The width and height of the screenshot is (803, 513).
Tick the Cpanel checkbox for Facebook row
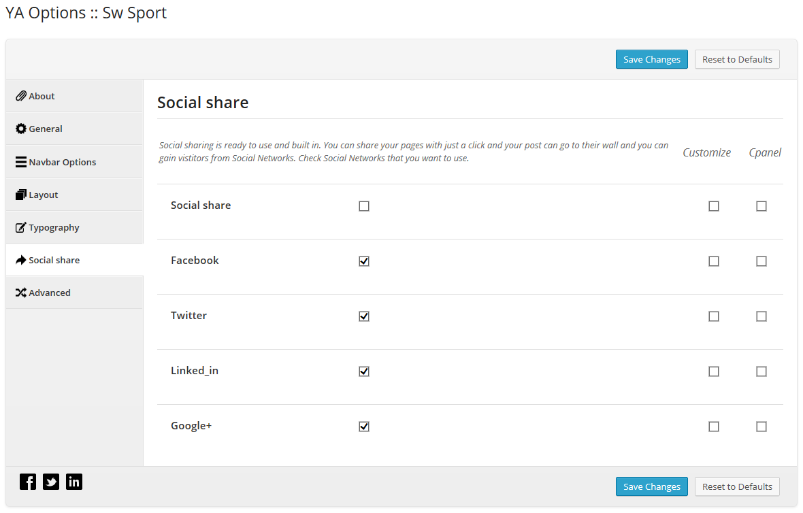click(x=761, y=261)
